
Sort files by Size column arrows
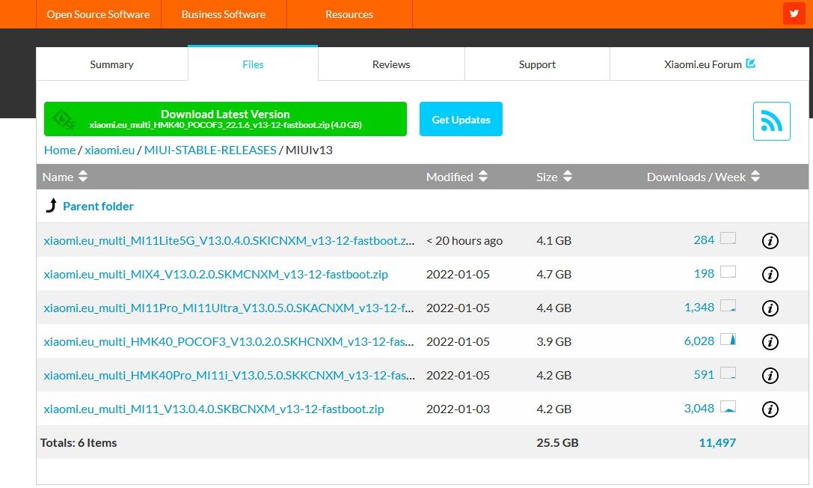click(x=568, y=177)
